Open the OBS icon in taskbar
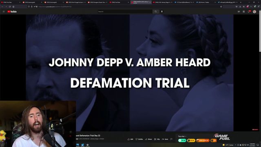 point(88,145)
